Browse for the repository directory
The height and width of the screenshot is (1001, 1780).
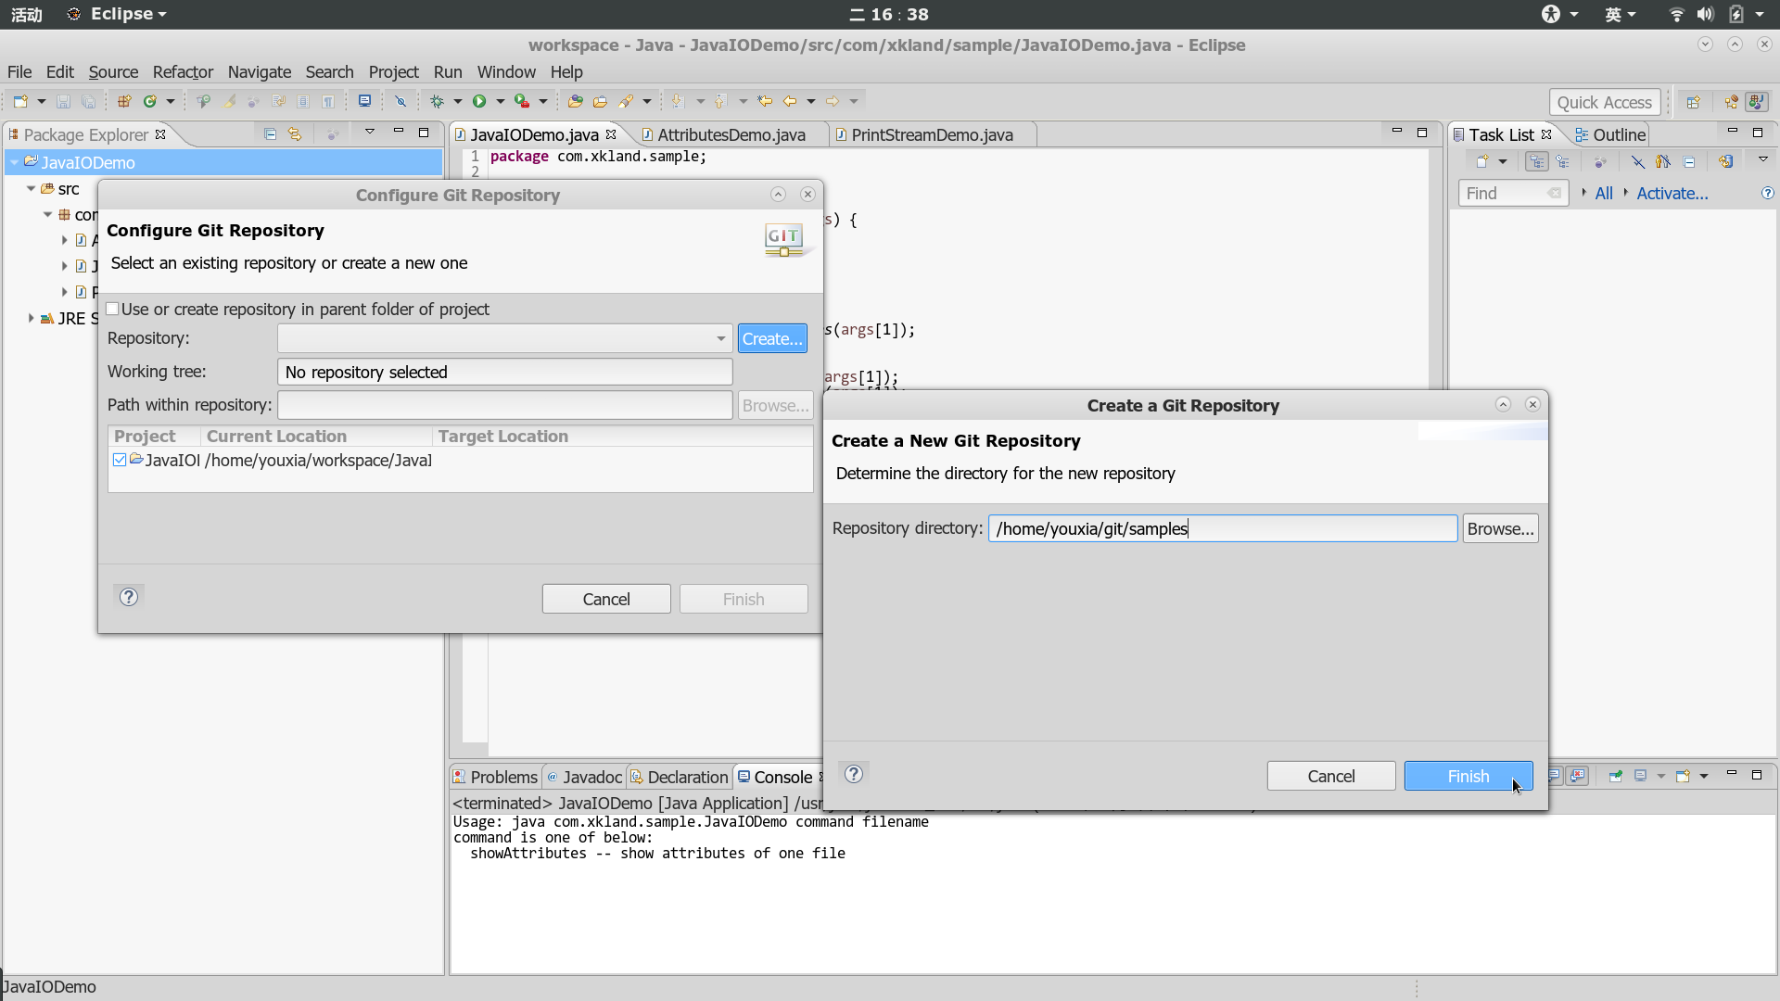(1500, 528)
